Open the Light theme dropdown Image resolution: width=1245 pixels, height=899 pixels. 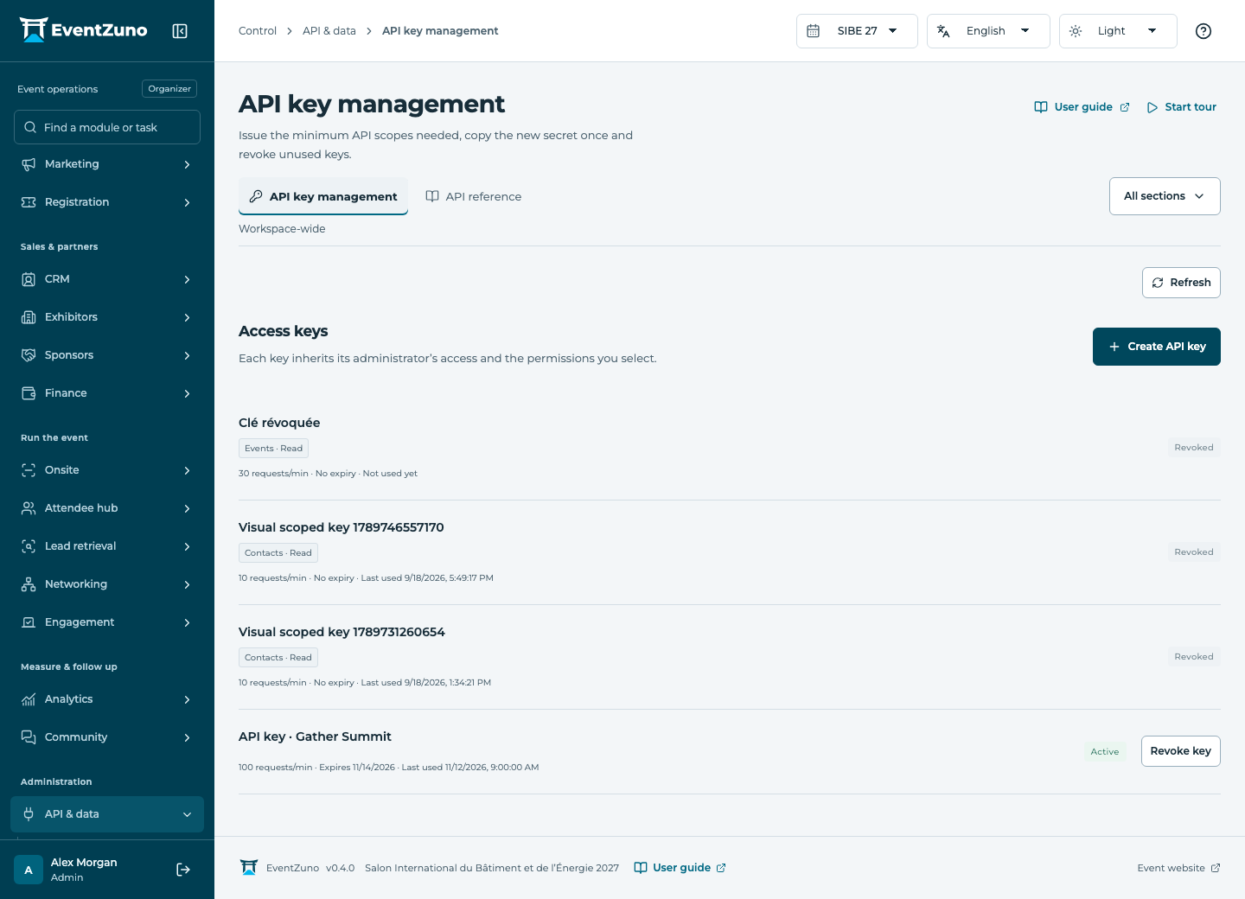tap(1118, 31)
